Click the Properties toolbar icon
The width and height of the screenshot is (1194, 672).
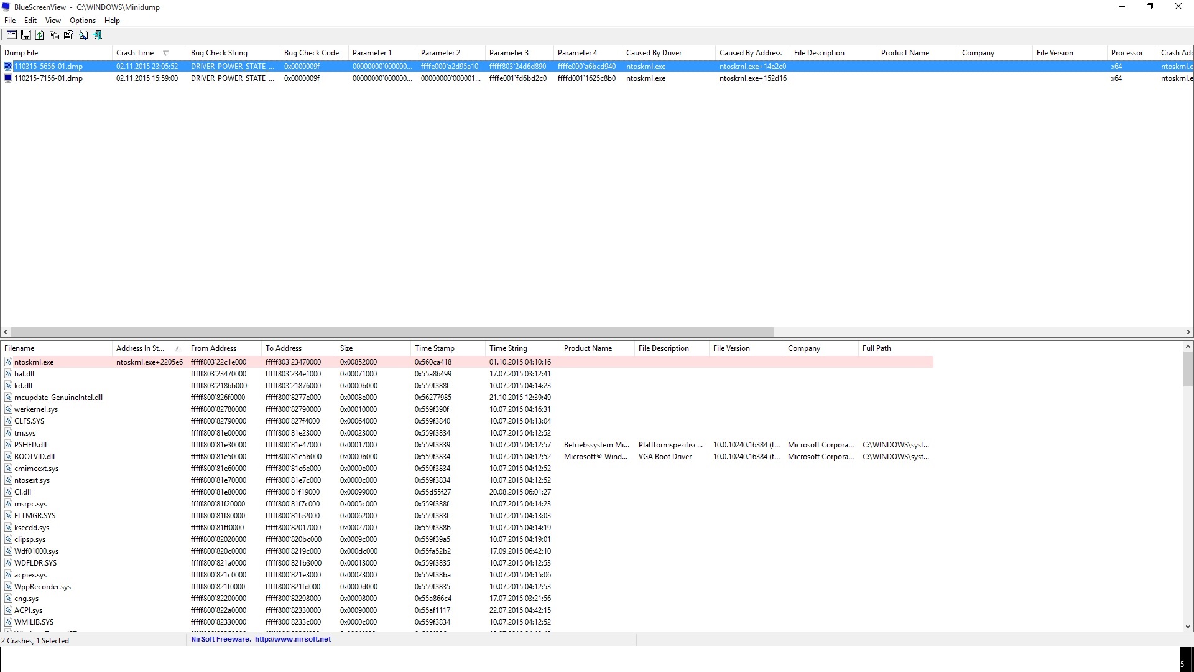coord(68,35)
